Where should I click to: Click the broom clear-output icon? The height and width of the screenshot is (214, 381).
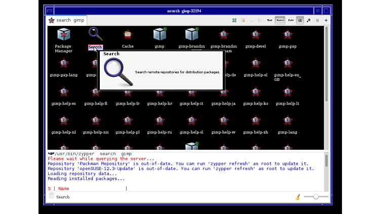click(x=298, y=197)
